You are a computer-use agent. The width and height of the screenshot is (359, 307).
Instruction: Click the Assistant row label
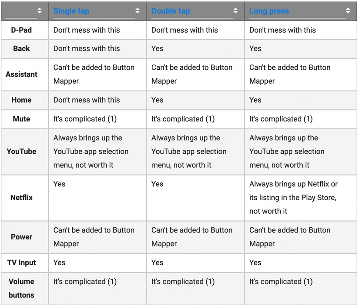(x=21, y=74)
